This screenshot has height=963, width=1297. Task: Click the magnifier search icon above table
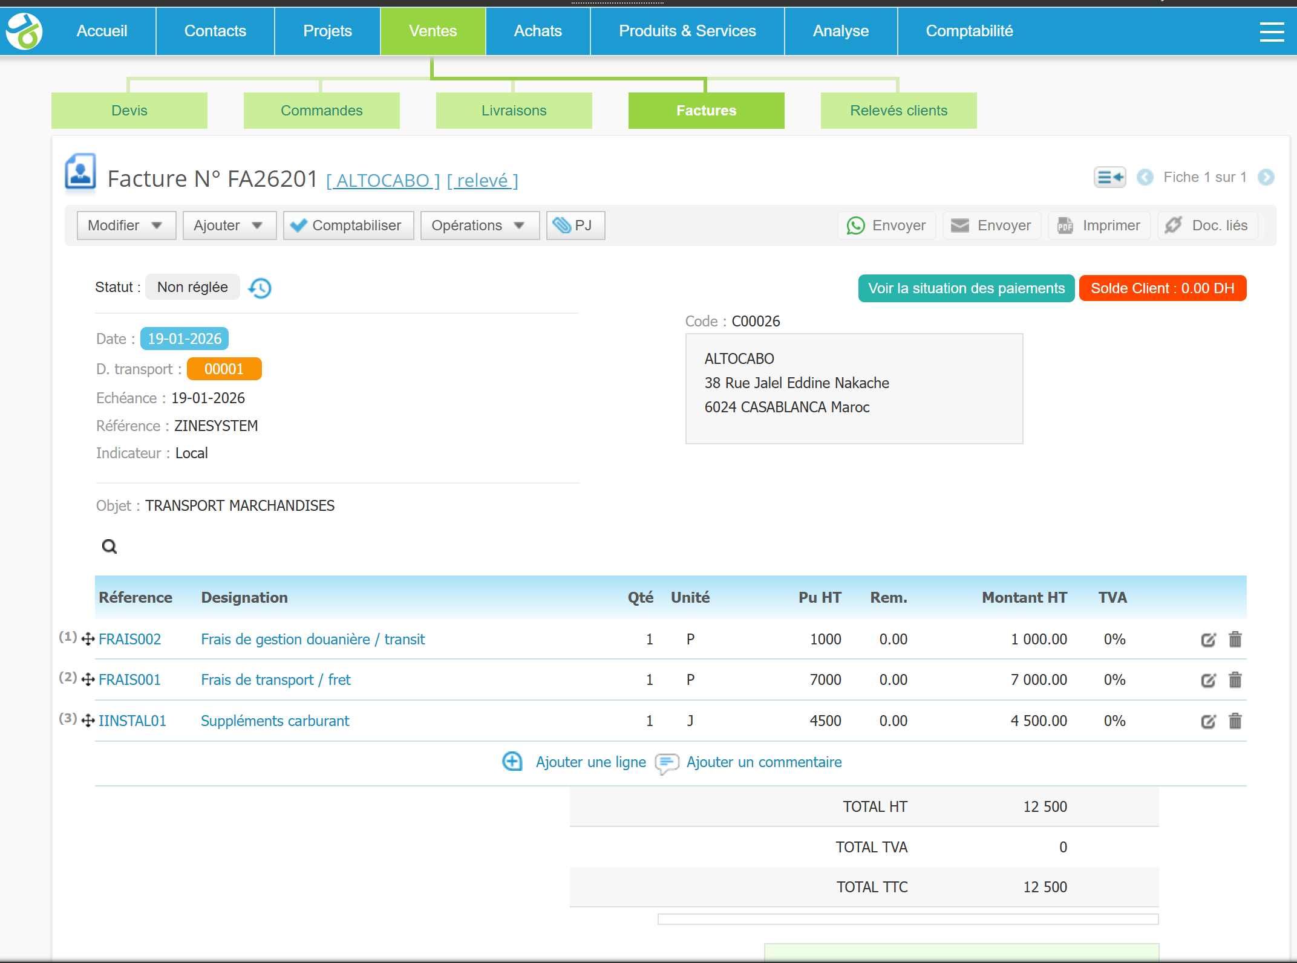pyautogui.click(x=109, y=546)
